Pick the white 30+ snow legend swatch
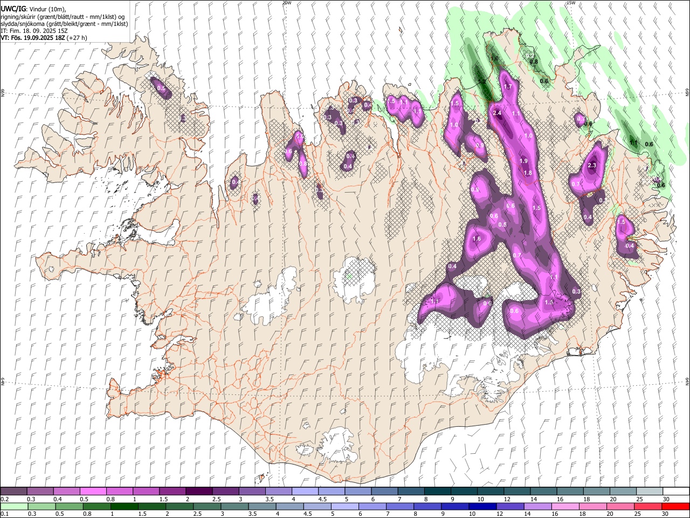The width and height of the screenshot is (690, 518). tap(675, 492)
